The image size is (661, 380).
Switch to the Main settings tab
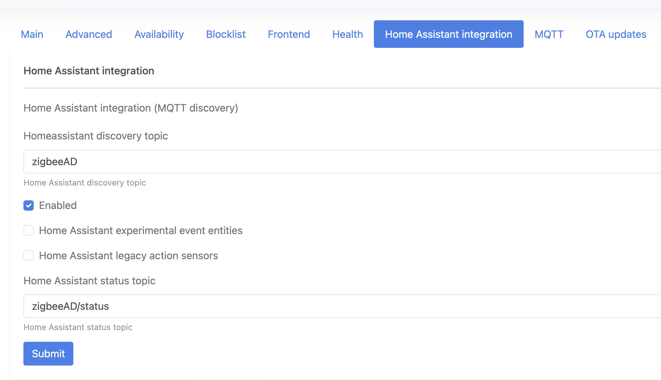click(32, 34)
